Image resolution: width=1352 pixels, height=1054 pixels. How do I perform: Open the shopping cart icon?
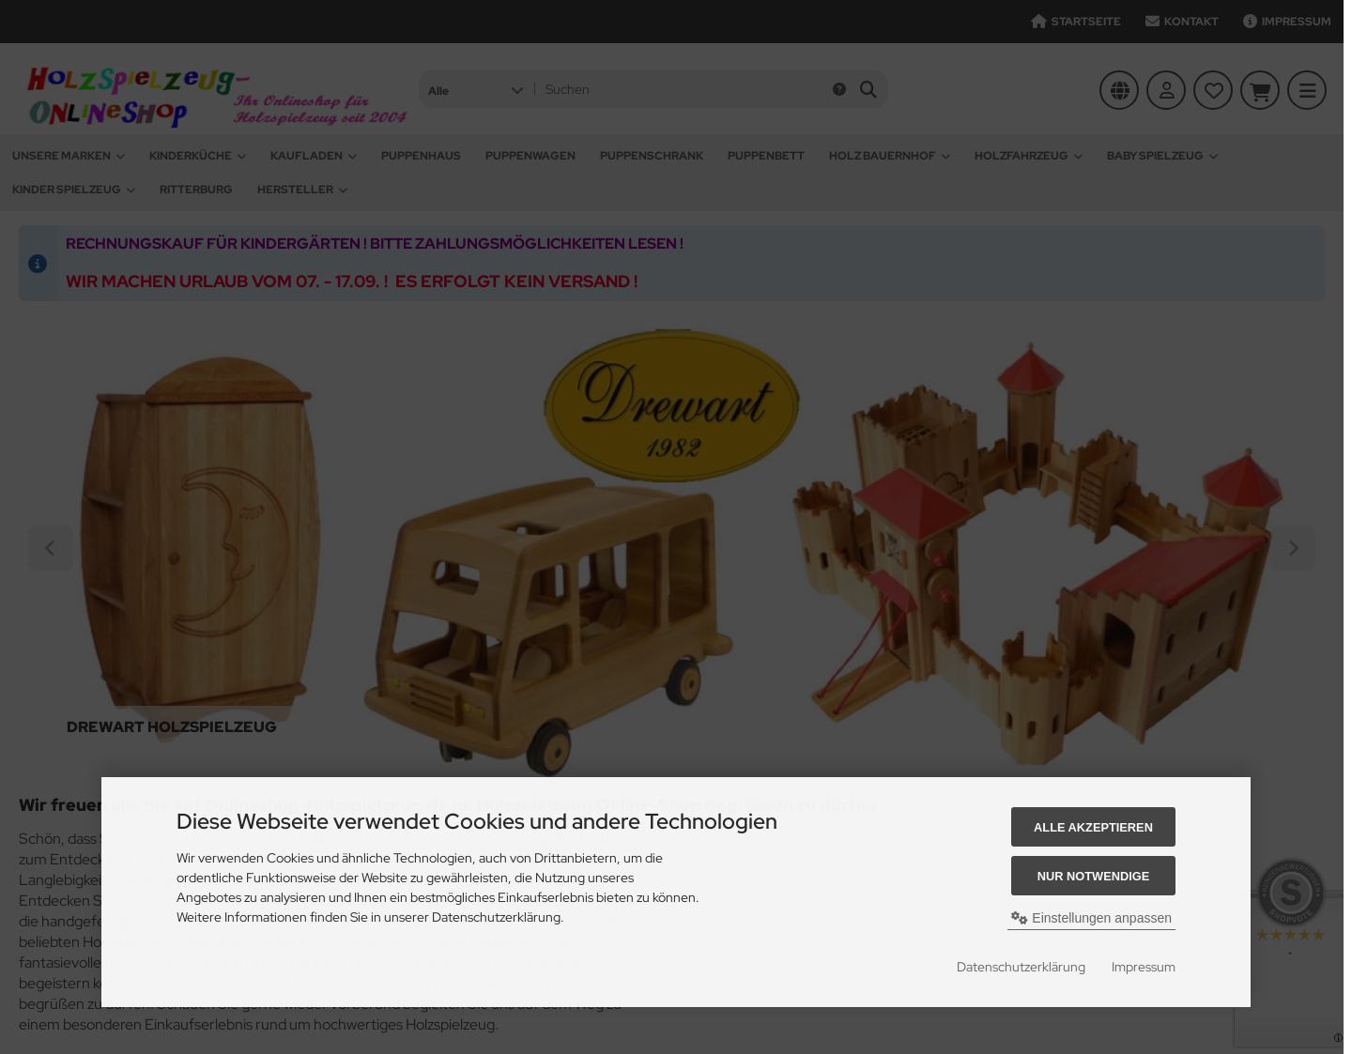1260,90
